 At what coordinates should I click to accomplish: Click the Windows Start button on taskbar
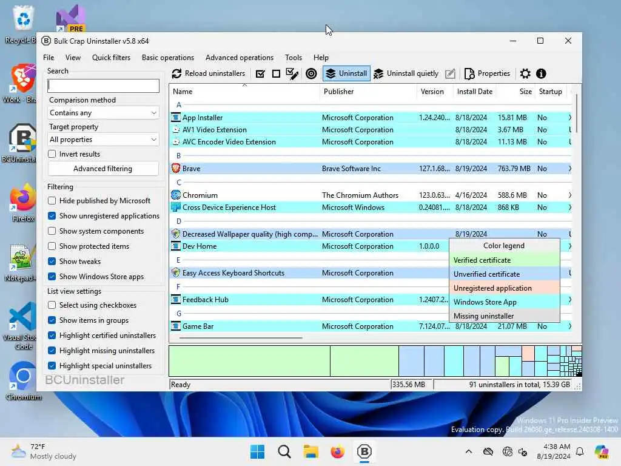point(257,451)
